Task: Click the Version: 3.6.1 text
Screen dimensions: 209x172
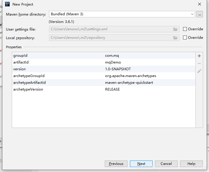Action: 61,22
